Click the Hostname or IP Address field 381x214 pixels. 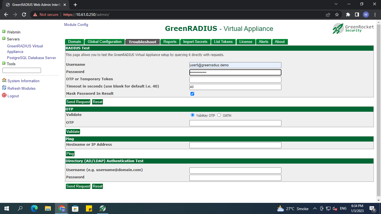click(x=235, y=145)
